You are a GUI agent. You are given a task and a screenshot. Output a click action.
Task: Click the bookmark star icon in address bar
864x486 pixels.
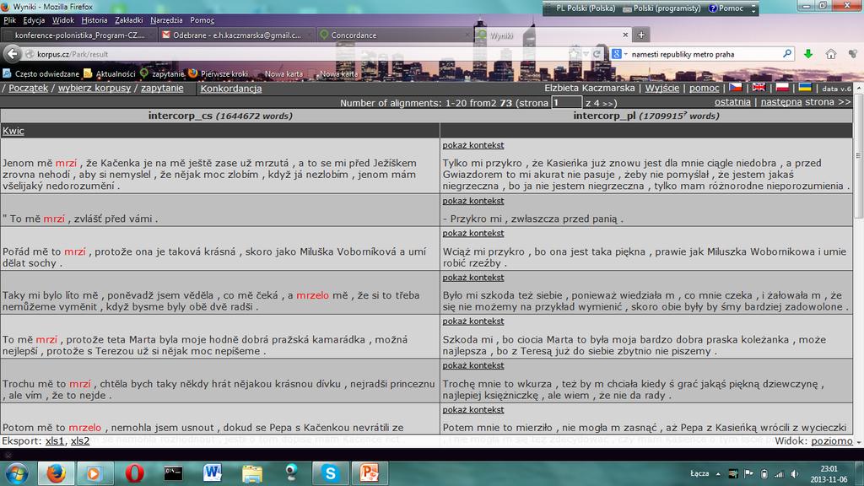point(575,54)
